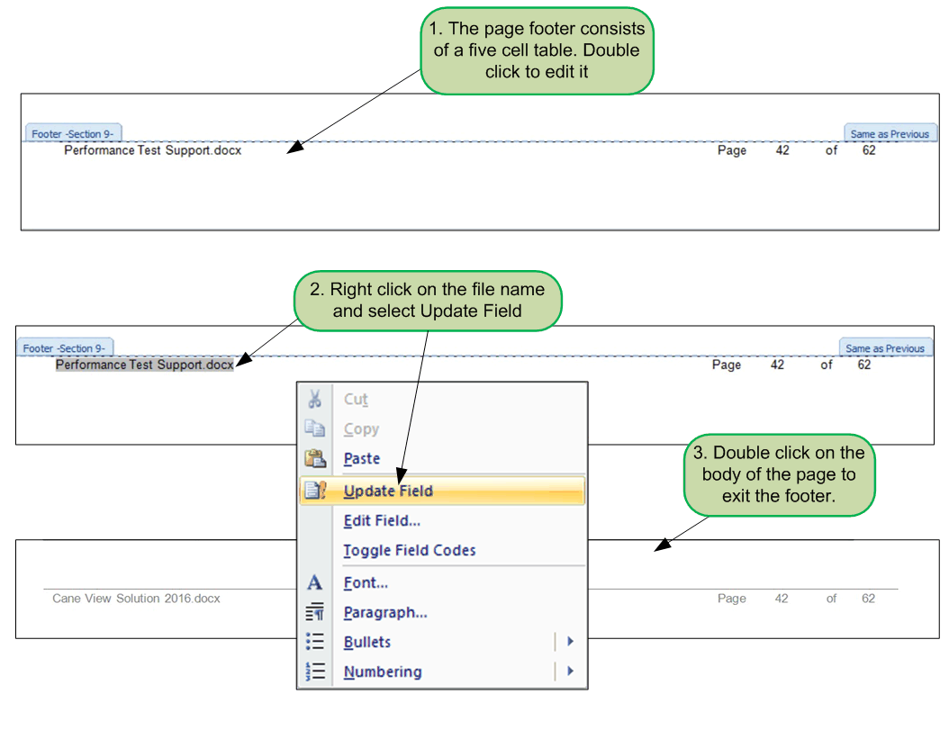Click the Update Field icon
Viewport: 949px width, 730px height.
click(x=314, y=490)
